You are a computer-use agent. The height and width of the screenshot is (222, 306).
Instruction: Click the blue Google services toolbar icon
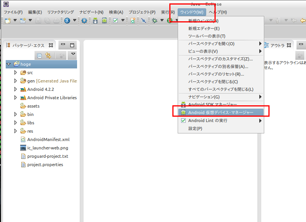(67, 20)
